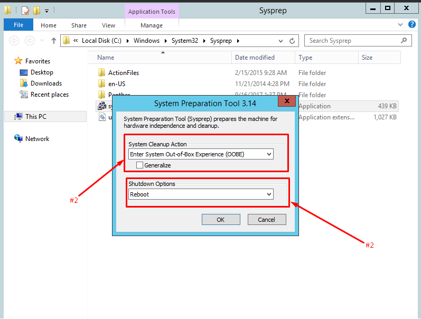421x319 pixels.
Task: Open Recent places in navigation pane
Action: coord(50,95)
